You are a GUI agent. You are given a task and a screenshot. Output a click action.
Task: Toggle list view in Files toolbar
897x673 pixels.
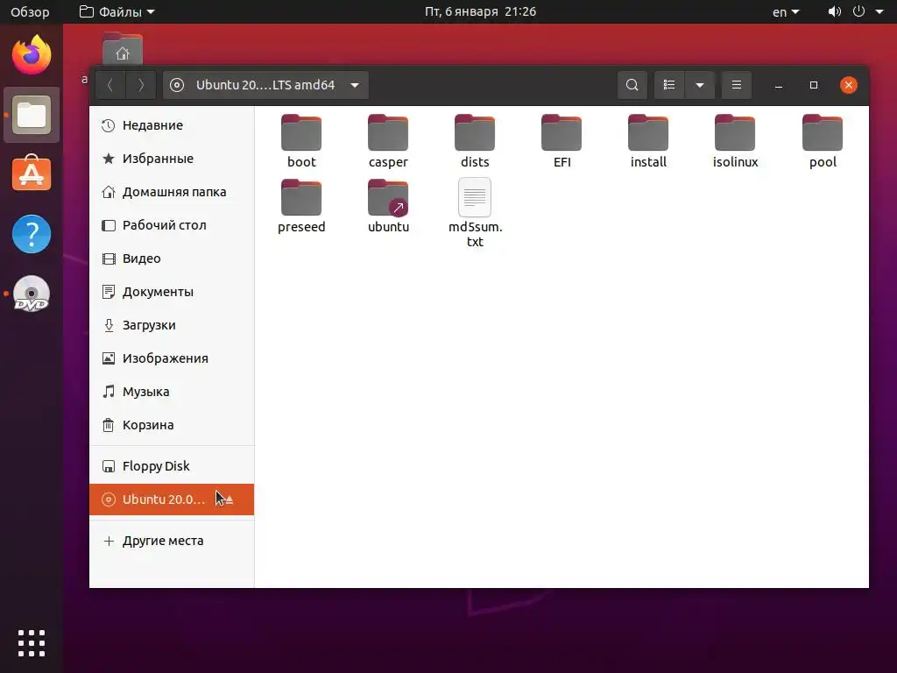click(669, 85)
